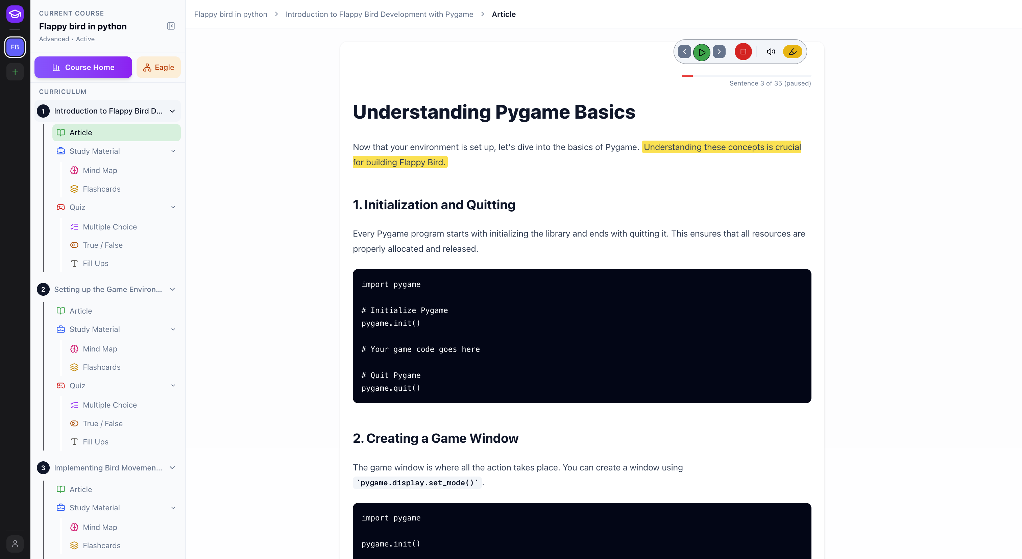Click the plus add course icon
Image resolution: width=1022 pixels, height=559 pixels.
(15, 72)
